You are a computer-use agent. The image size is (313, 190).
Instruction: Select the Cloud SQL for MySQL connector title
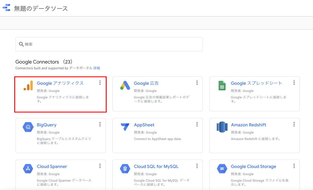tap(156, 166)
